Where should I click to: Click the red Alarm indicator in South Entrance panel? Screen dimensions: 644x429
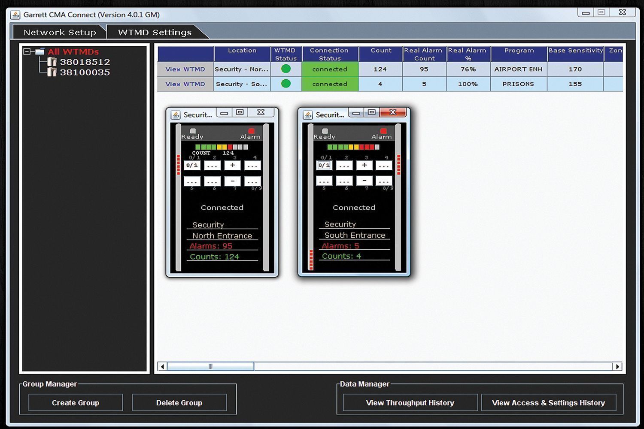click(x=383, y=131)
